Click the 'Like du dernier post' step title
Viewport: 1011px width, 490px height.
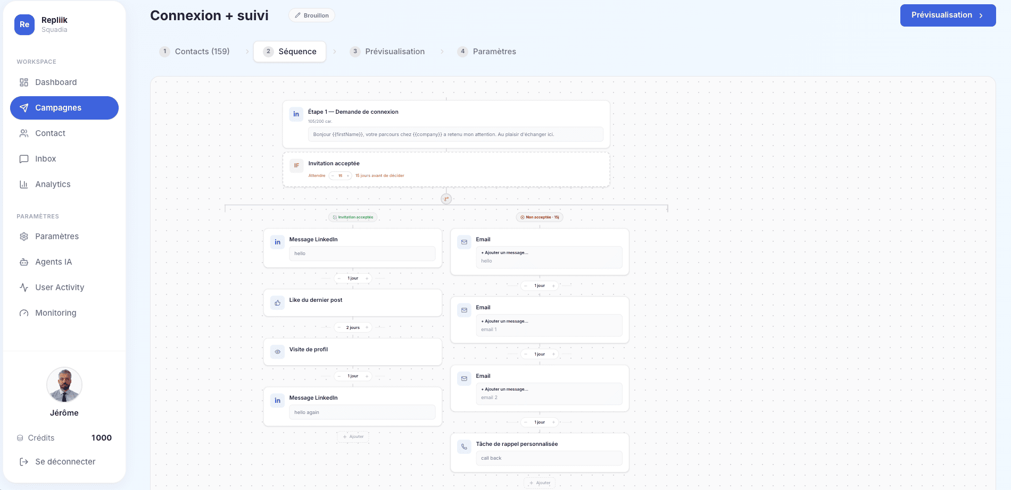pos(316,300)
